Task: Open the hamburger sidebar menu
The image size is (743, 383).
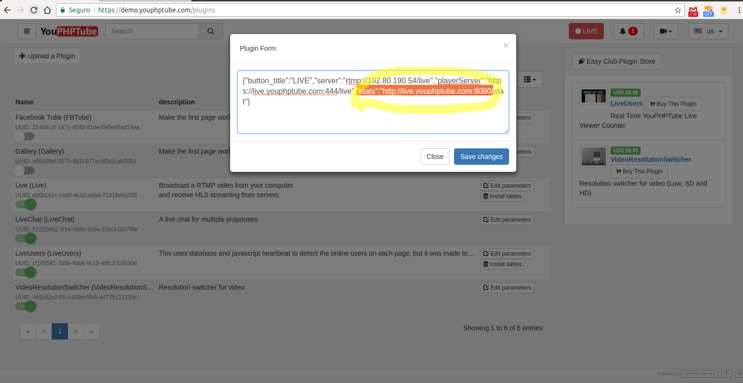Action: (x=27, y=31)
